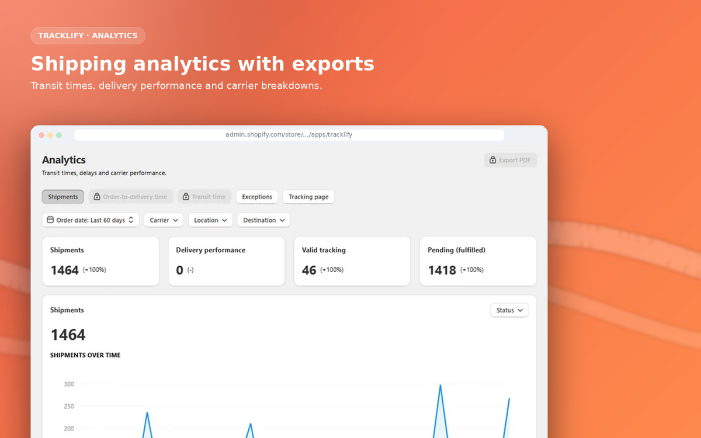Click the red close window dot
701x438 pixels.
pyautogui.click(x=41, y=135)
